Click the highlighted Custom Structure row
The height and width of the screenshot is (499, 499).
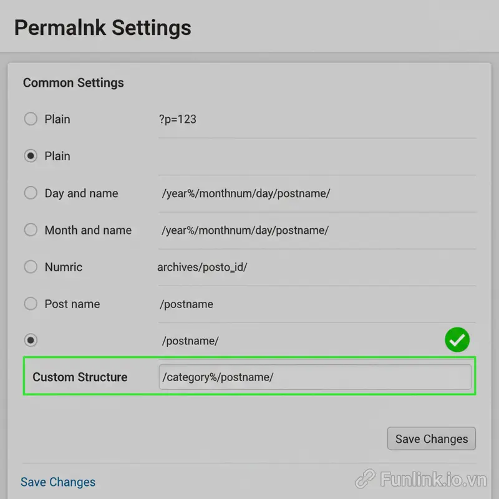pos(249,377)
